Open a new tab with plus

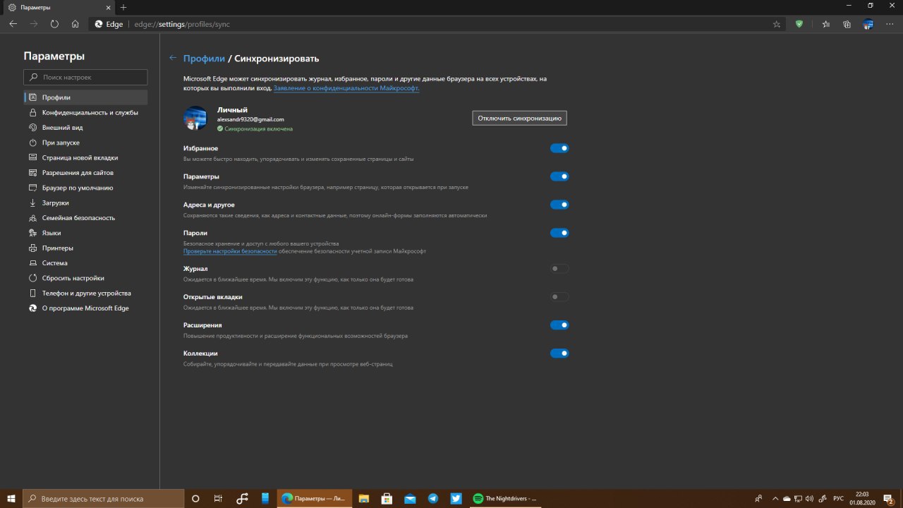(x=123, y=7)
